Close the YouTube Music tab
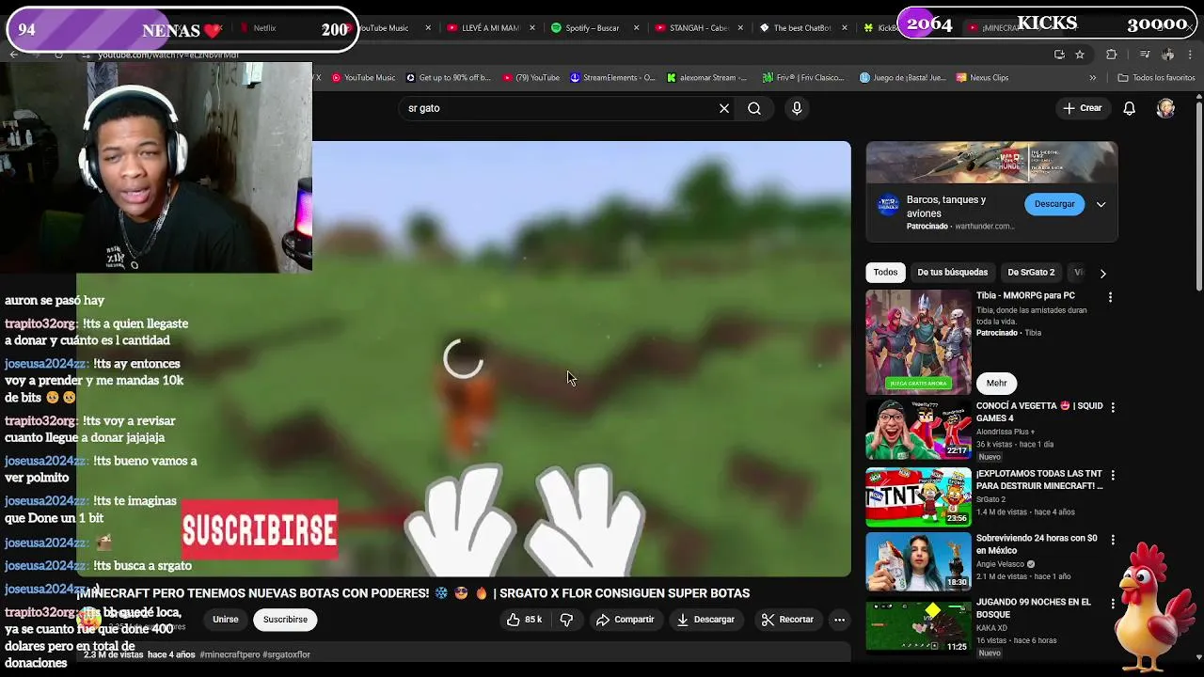 click(428, 28)
